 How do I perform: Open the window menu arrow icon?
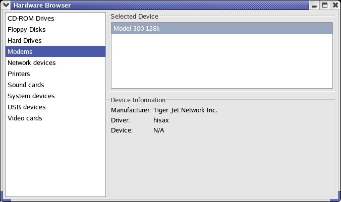coord(6,5)
